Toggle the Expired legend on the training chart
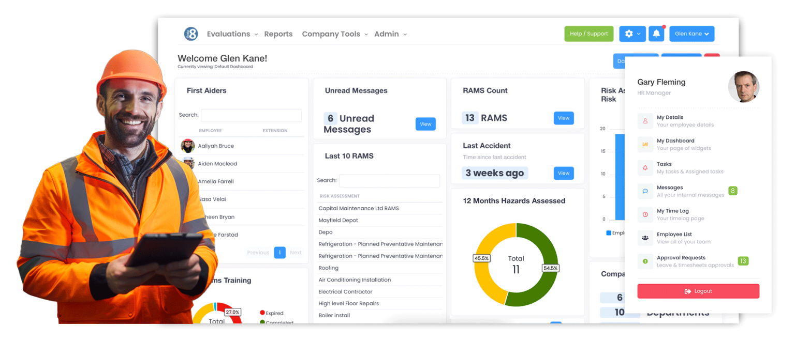The height and width of the screenshot is (342, 795). tap(271, 313)
